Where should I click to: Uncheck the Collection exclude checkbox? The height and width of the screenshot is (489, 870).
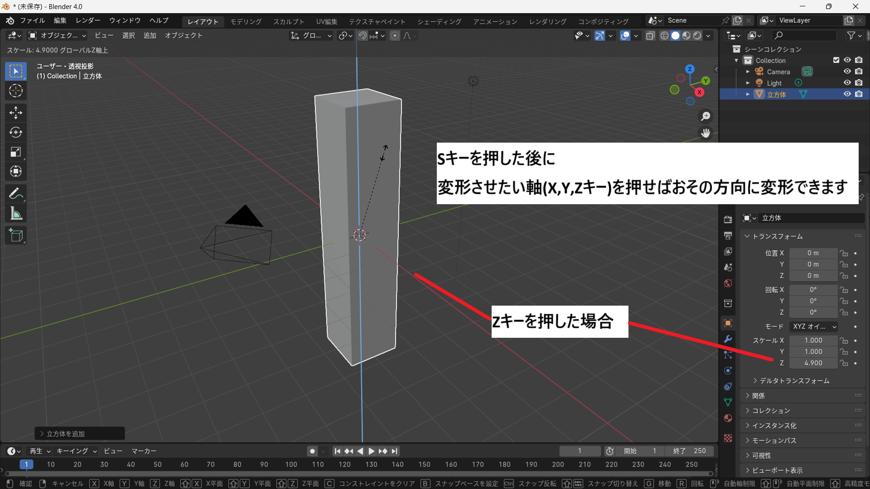tap(836, 60)
